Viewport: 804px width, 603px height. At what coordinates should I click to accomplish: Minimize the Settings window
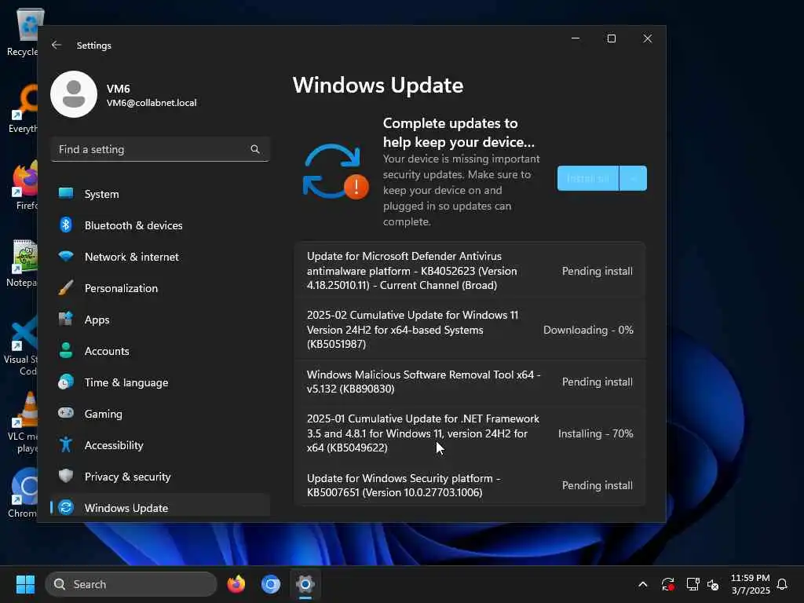(576, 38)
